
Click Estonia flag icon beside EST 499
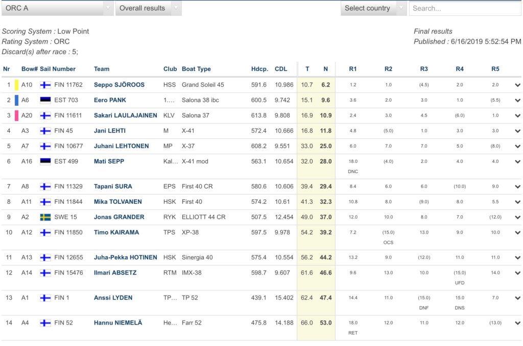tap(45, 161)
